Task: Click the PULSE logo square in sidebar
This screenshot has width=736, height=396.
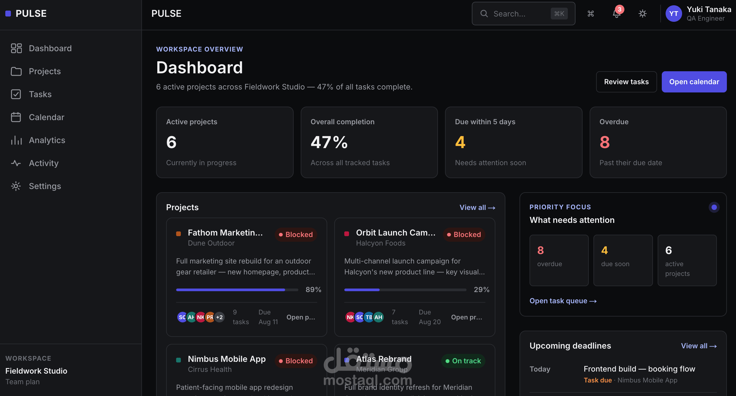Action: click(x=8, y=14)
